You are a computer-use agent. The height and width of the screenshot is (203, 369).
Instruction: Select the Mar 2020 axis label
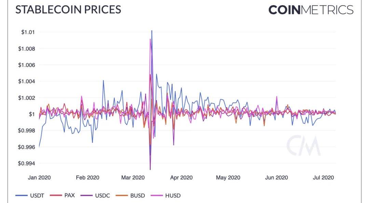pyautogui.click(x=134, y=178)
